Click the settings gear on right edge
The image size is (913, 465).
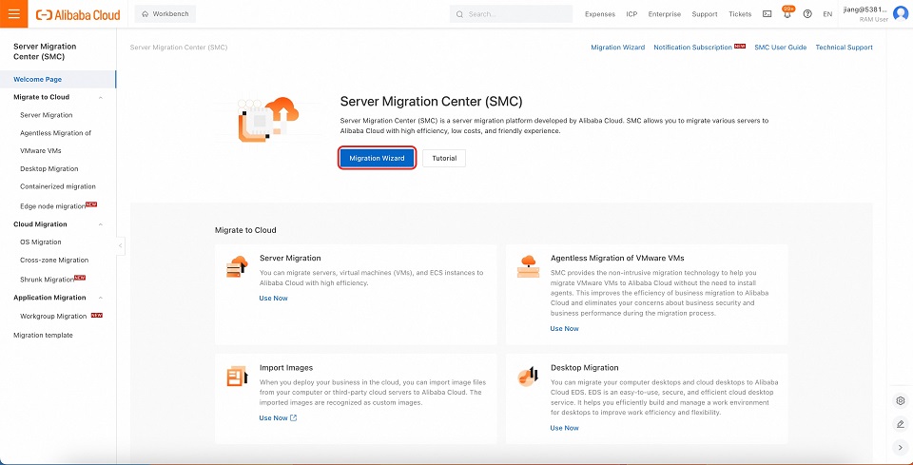click(900, 400)
